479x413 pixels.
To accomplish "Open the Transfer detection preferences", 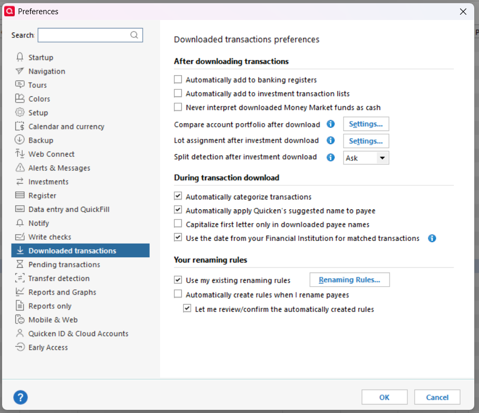I will pyautogui.click(x=59, y=278).
